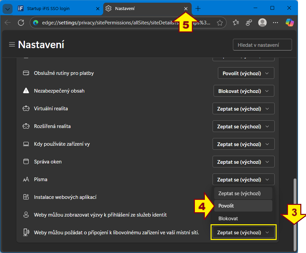Click the identity services person icon
The height and width of the screenshot is (253, 306).
click(26, 215)
